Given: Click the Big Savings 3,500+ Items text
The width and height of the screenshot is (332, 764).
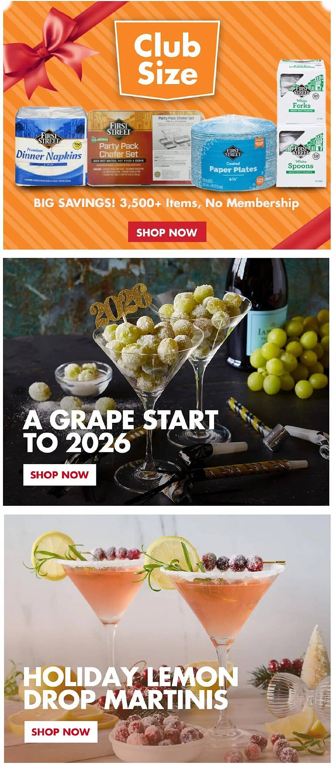Looking at the screenshot, I should click(x=166, y=203).
